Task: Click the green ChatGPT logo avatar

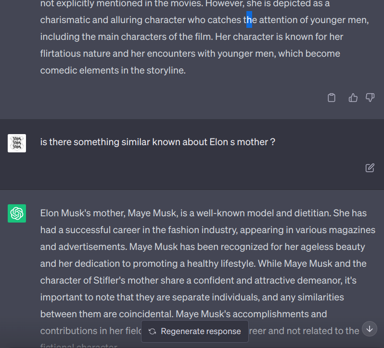Action: [17, 213]
